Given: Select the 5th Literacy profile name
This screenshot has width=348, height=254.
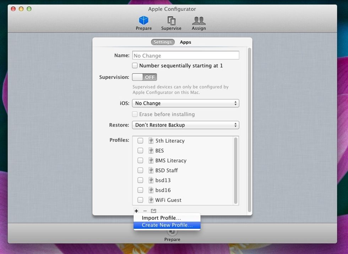Looking at the screenshot, I should coord(170,141).
